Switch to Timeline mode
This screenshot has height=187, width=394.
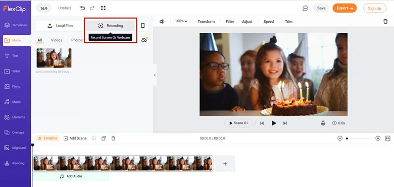coord(47,138)
